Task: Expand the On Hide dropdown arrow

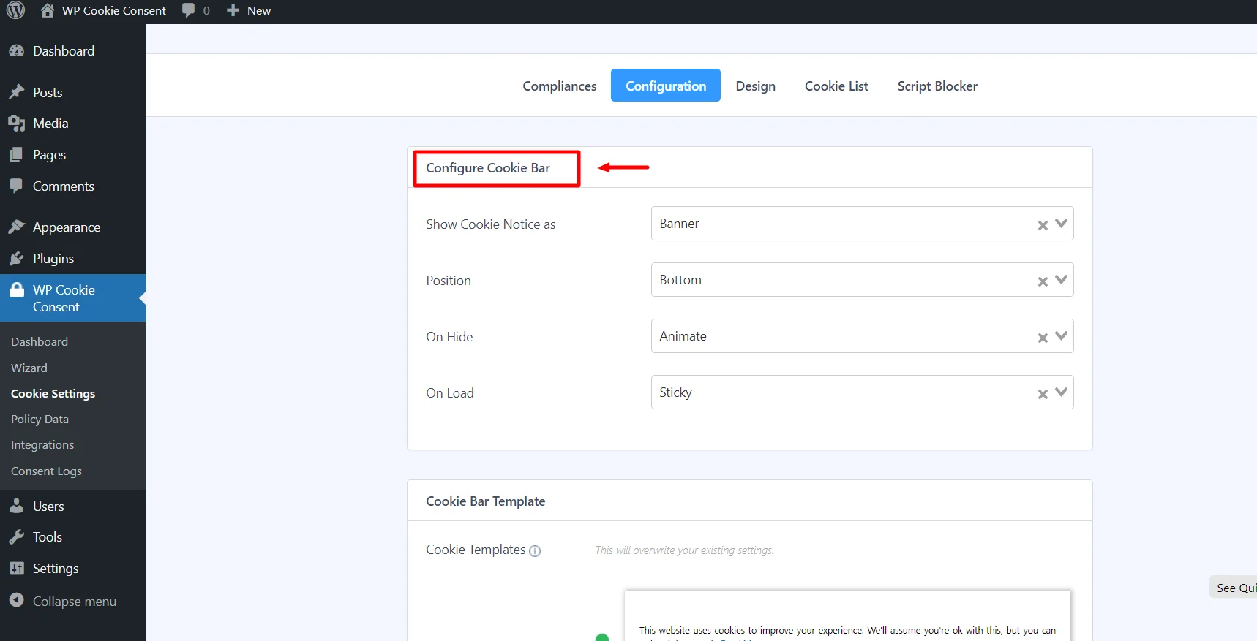Action: [1061, 335]
